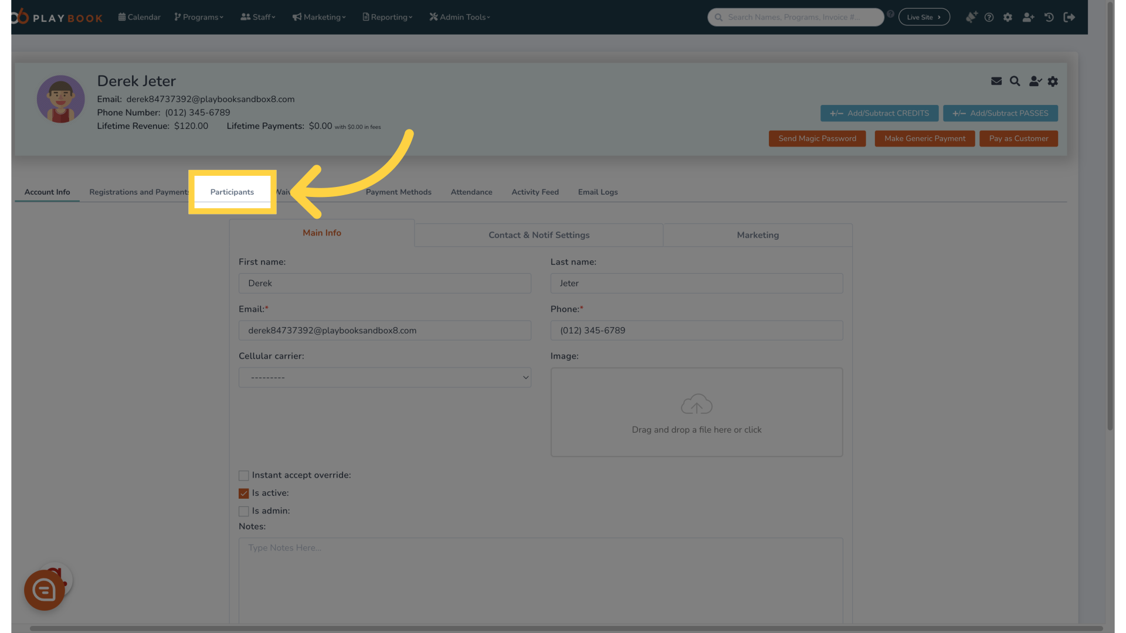
Task: Switch to the Participants tab
Action: coord(231,192)
